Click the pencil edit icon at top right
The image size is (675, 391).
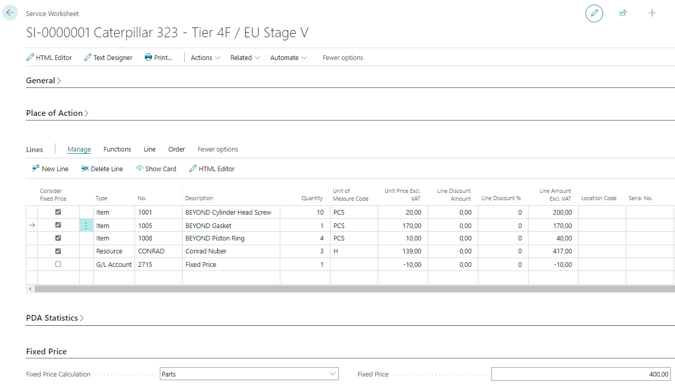click(594, 13)
